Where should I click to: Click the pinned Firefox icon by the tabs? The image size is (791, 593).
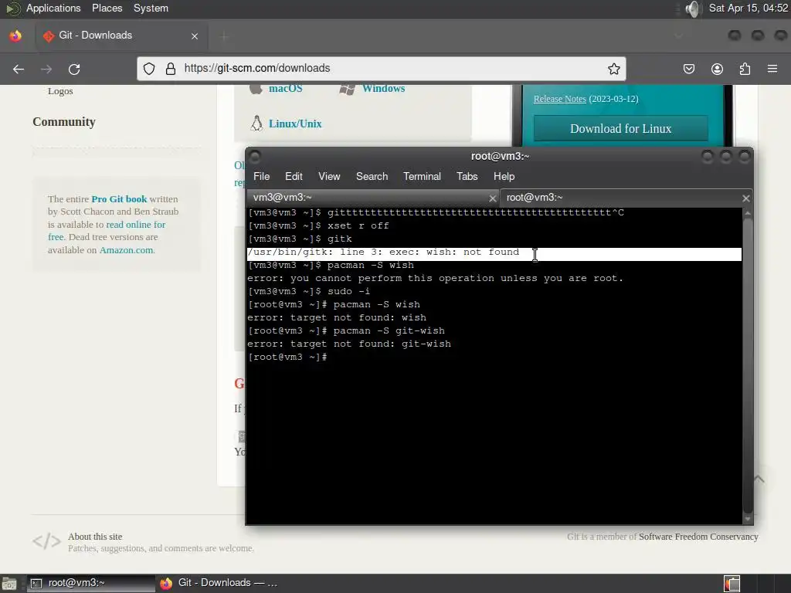[x=15, y=36]
